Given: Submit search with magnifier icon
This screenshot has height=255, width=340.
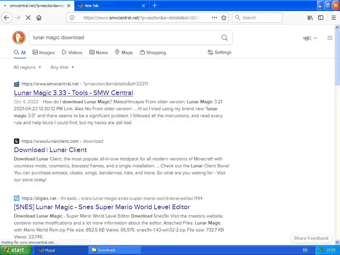Looking at the screenshot, I should click(x=224, y=38).
